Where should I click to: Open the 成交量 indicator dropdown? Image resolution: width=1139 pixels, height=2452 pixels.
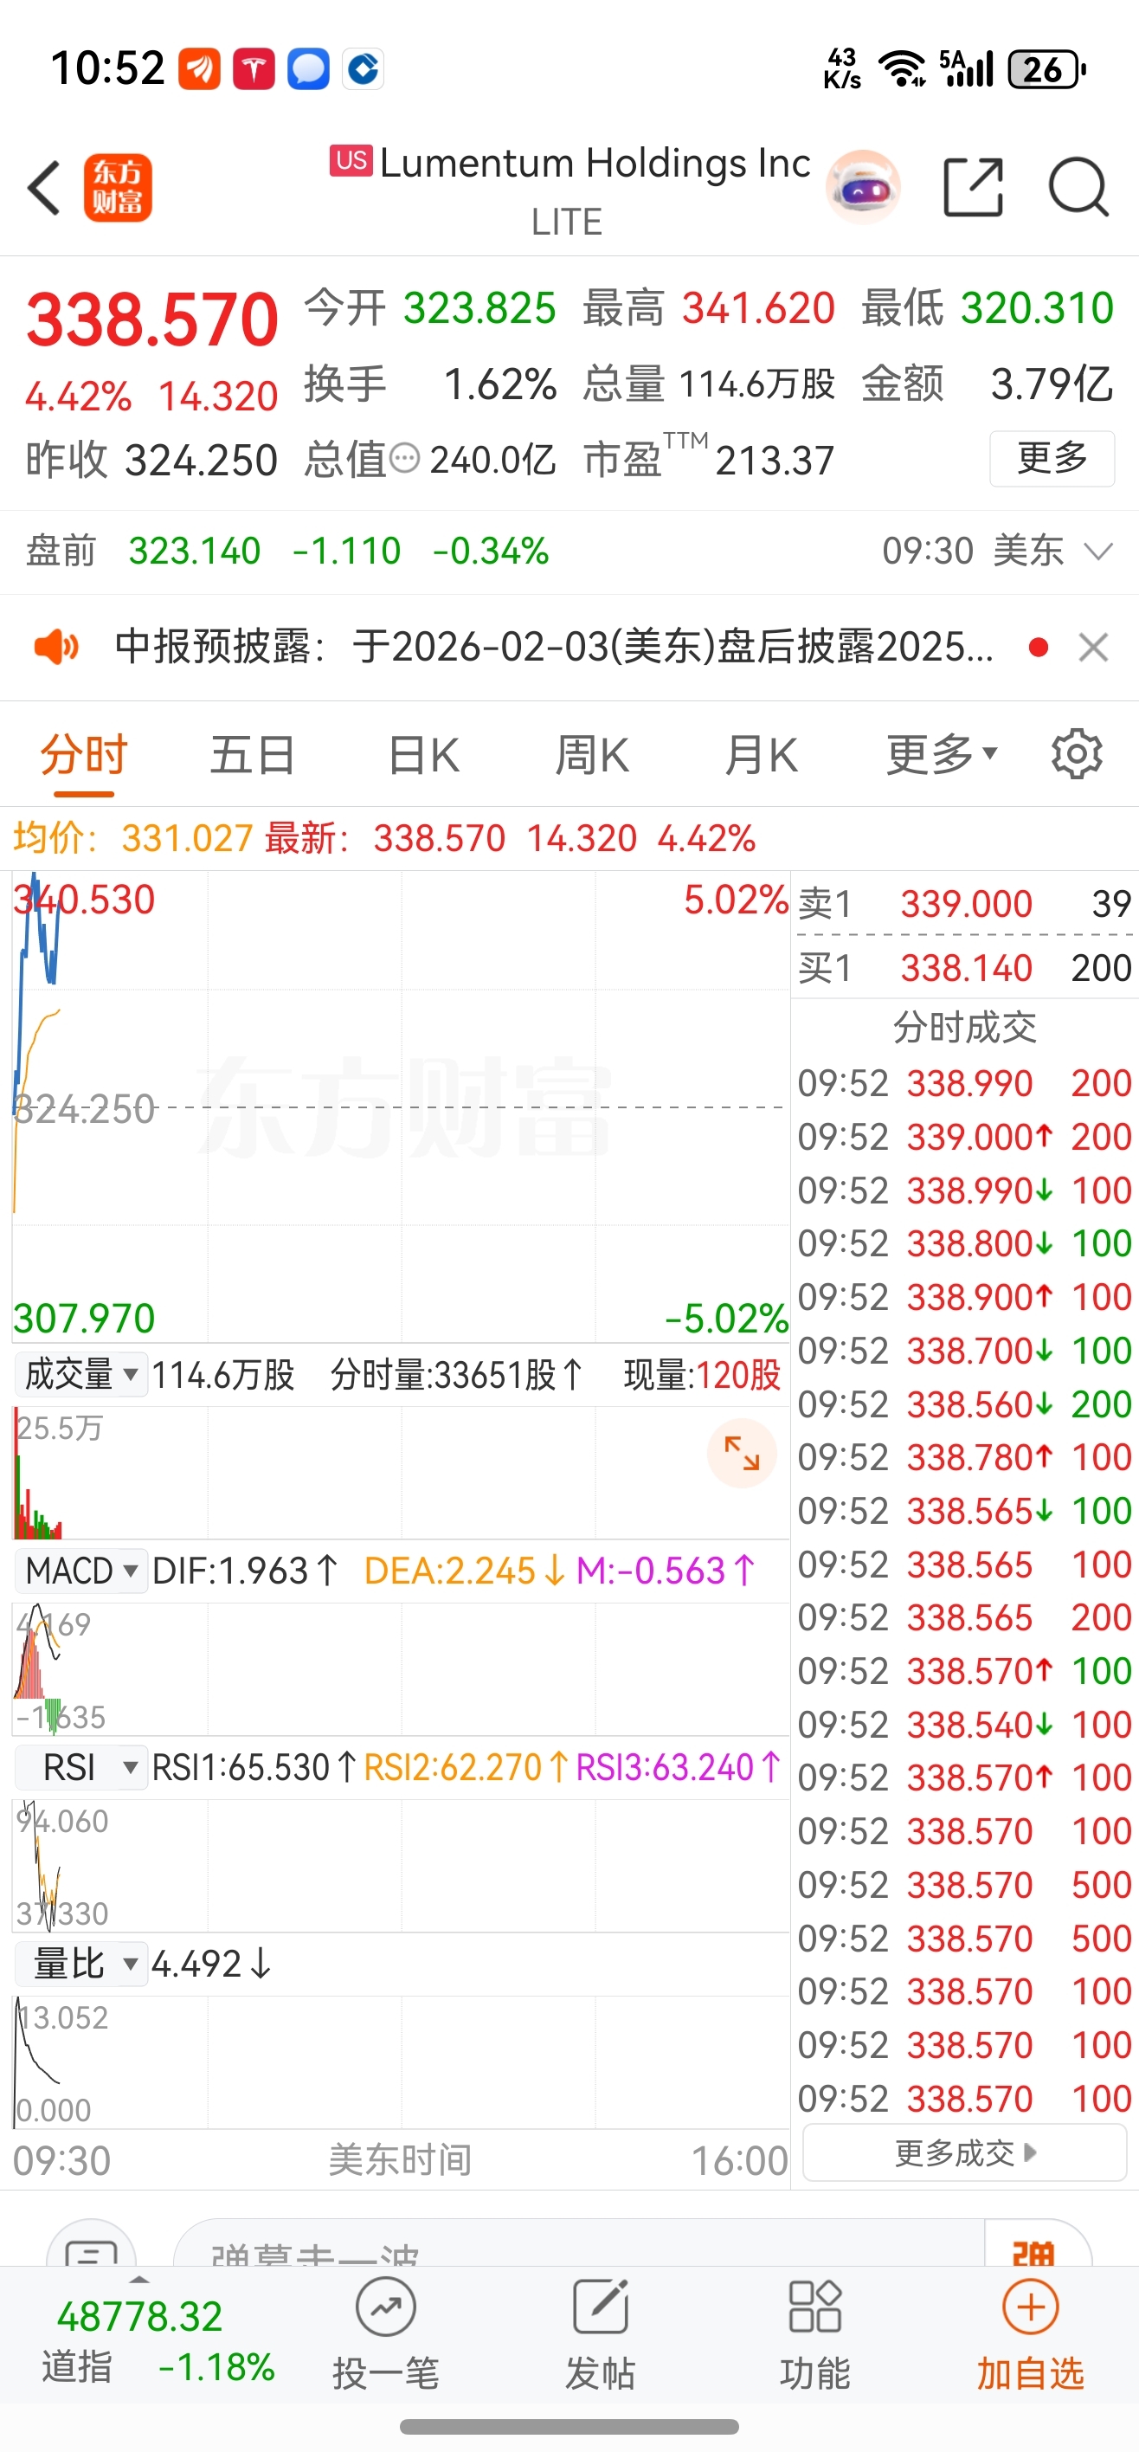tap(80, 1375)
